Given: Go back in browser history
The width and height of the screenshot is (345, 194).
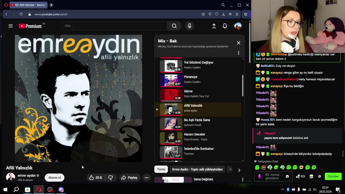Looking at the screenshot, I should tap(6, 14).
